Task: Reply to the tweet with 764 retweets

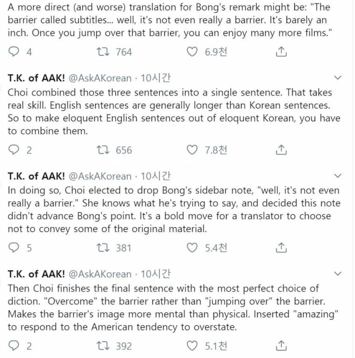Action: pyautogui.click(x=14, y=52)
